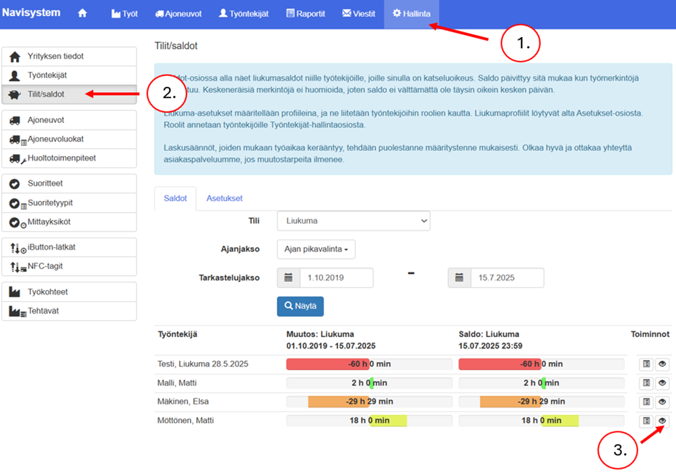Click calendar icon beside end date 15.7.2025
Image resolution: width=676 pixels, height=473 pixels.
point(459,277)
